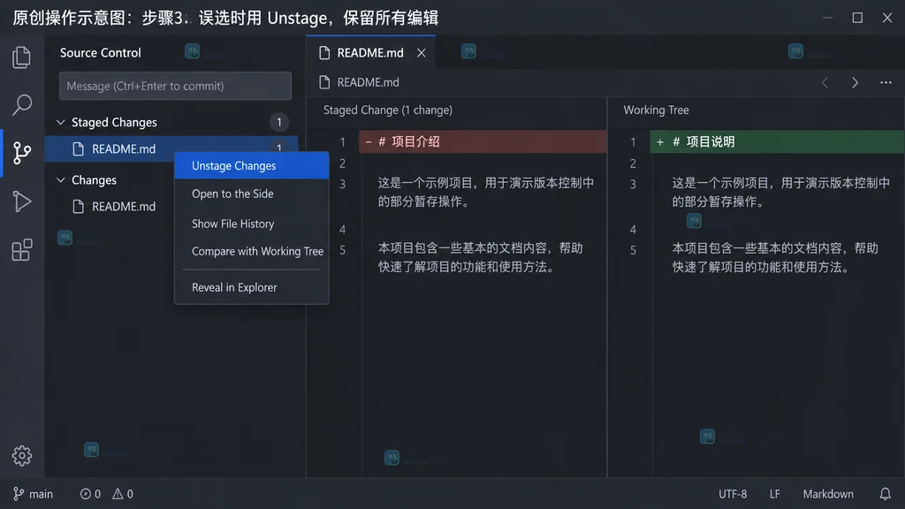Screen dimensions: 905x509
Task: Click line number 5 in Working Tree pane
Action: [x=633, y=250]
